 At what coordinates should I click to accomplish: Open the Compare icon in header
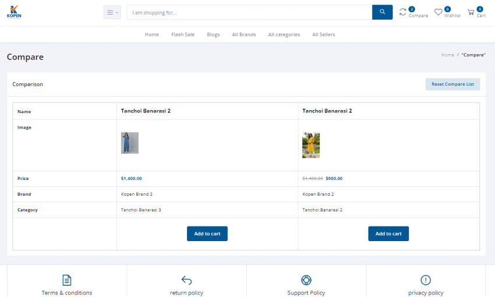(x=403, y=12)
